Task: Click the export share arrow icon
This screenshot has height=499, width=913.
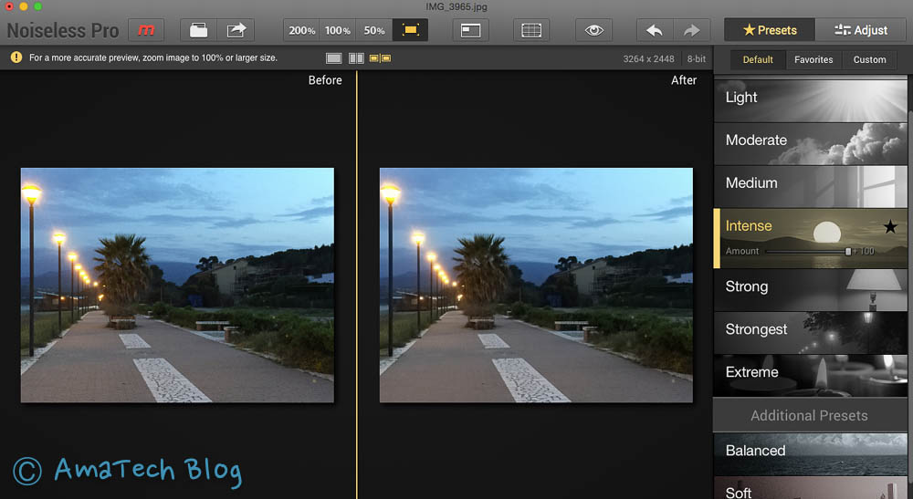Action: (x=236, y=30)
